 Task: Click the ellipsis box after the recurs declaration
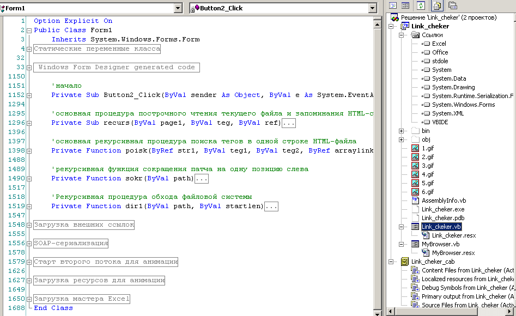[289, 123]
